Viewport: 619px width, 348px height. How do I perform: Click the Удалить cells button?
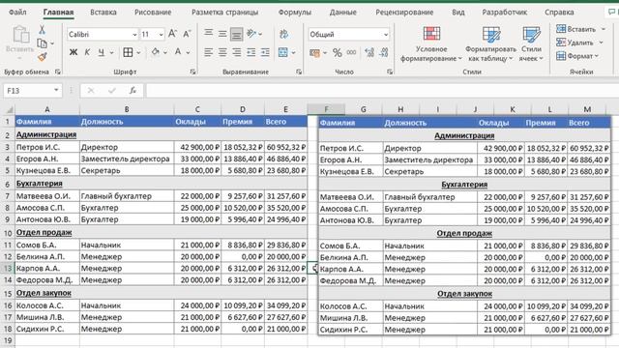(x=575, y=43)
